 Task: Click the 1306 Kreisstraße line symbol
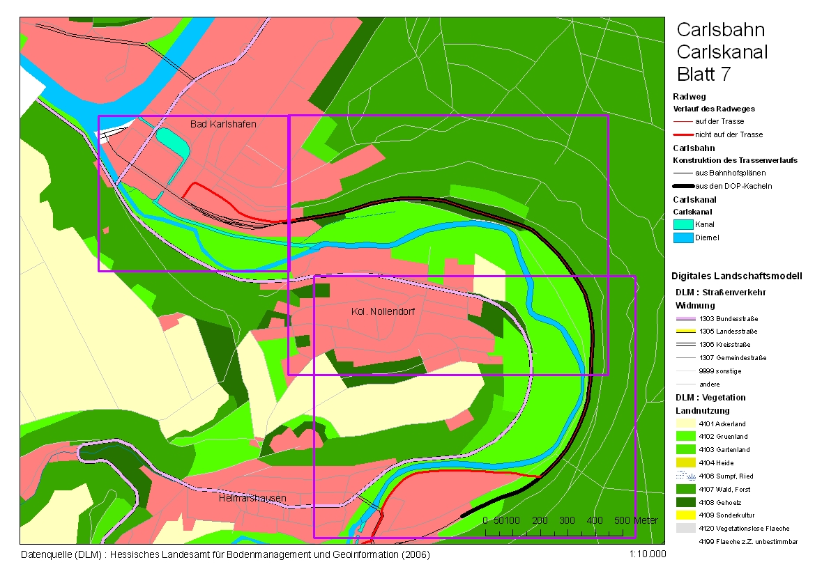(x=686, y=345)
